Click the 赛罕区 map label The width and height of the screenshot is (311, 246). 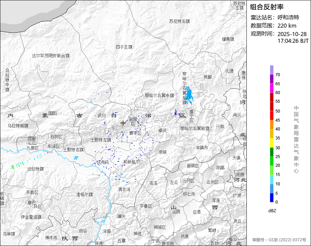(136, 133)
